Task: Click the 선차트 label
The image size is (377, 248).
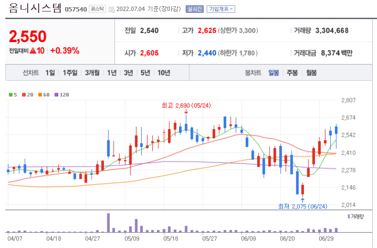Action: pos(31,73)
